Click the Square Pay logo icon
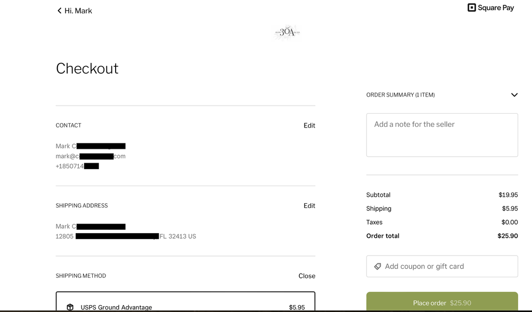Image resolution: width=532 pixels, height=312 pixels. (471, 7)
